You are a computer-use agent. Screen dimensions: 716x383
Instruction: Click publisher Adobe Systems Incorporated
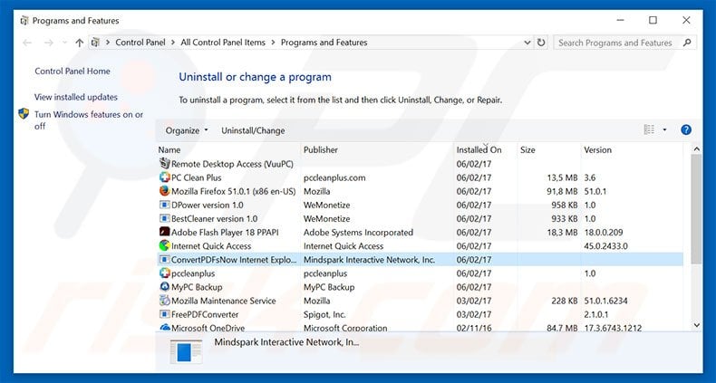(358, 232)
